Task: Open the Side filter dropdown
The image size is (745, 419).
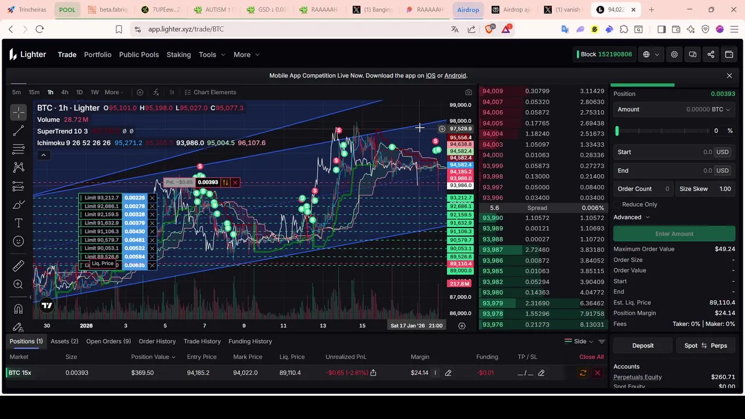Action: (x=579, y=342)
